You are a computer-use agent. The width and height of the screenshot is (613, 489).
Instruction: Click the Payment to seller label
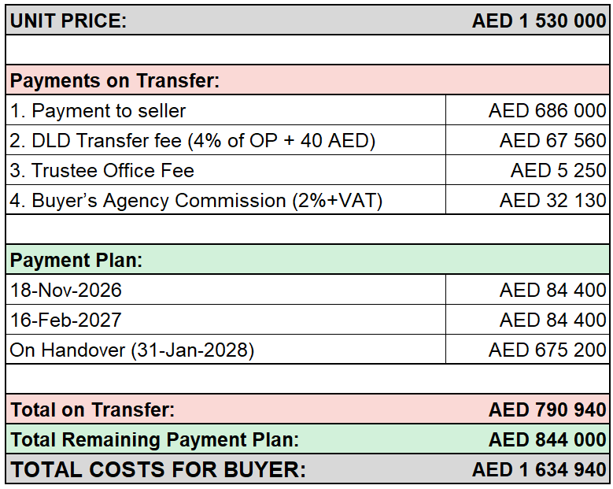[98, 111]
